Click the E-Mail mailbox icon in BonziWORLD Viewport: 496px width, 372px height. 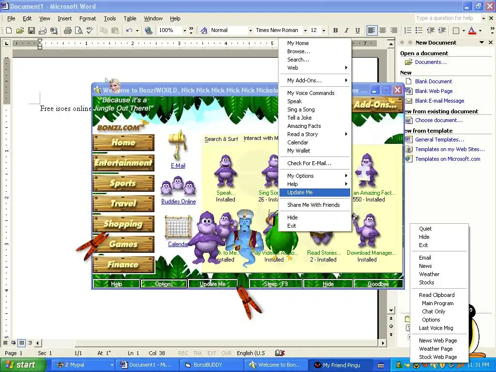[x=178, y=145]
